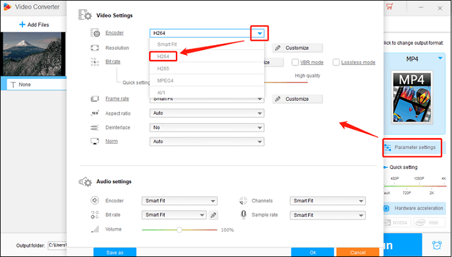Click Customize button next to Frame rate
Image resolution: width=452 pixels, height=257 pixels.
pos(297,99)
